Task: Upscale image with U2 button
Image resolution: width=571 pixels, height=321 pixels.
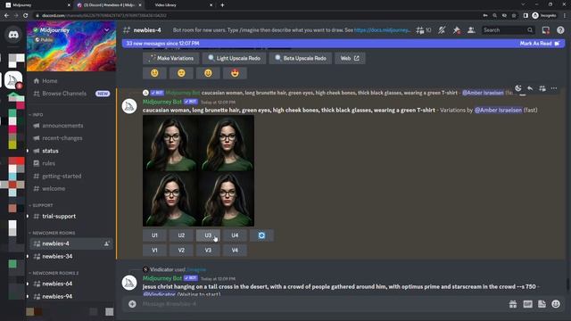Action: pos(181,235)
